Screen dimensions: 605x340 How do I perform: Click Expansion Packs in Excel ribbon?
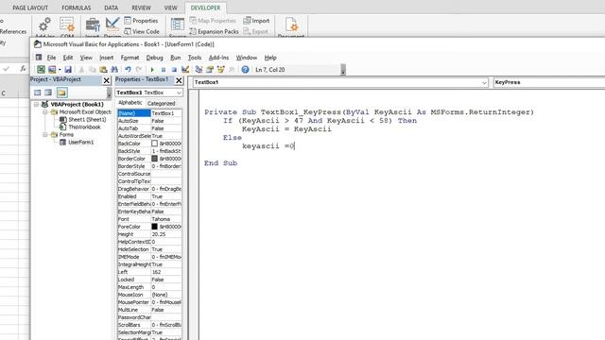pyautogui.click(x=215, y=31)
